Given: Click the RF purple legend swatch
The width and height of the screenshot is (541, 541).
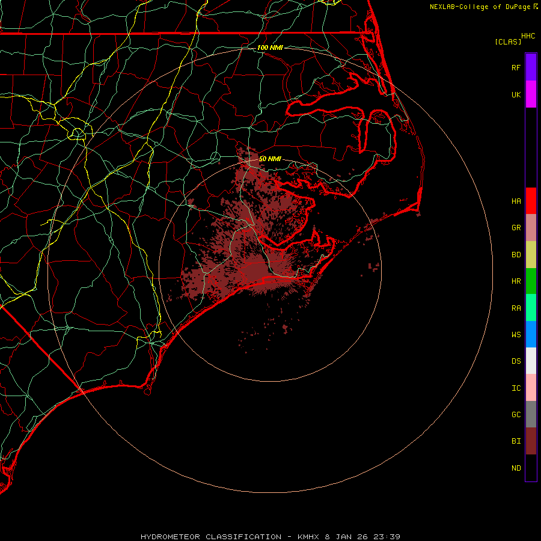Looking at the screenshot, I should (x=531, y=67).
